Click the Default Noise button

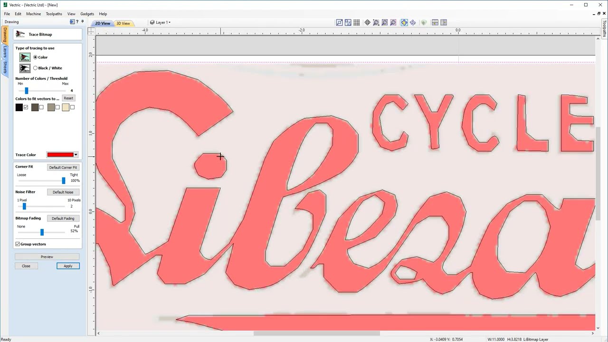63,192
